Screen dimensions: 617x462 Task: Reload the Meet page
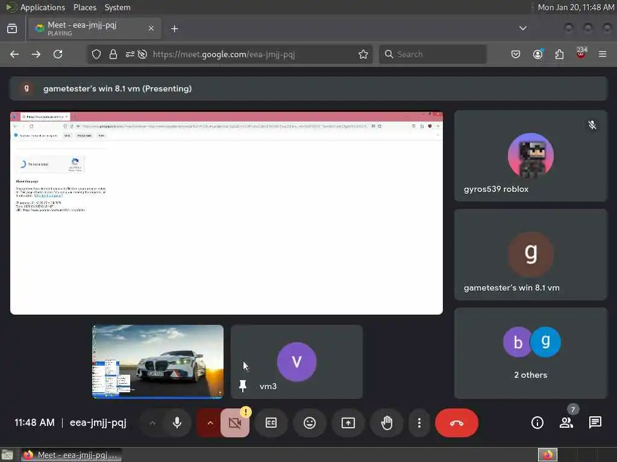(x=58, y=54)
